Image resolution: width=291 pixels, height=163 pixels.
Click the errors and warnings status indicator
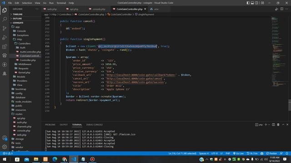8,153
